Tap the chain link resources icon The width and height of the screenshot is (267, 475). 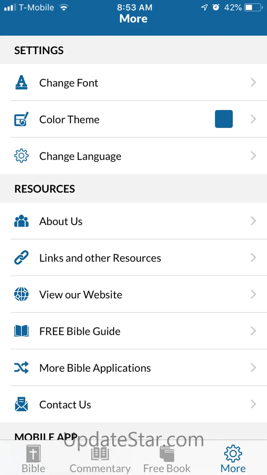tap(21, 258)
